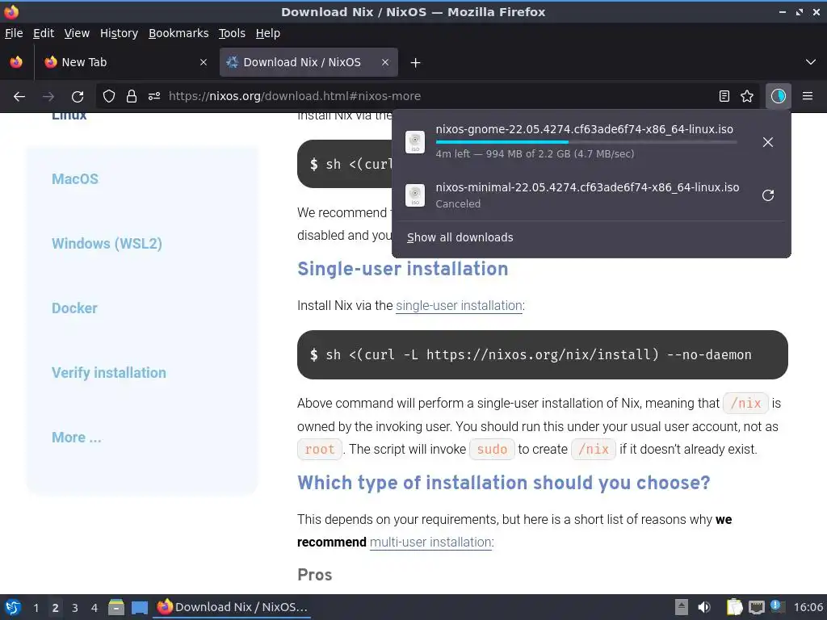
Task: Click the nixos-minimal ISO file icon
Action: click(415, 195)
